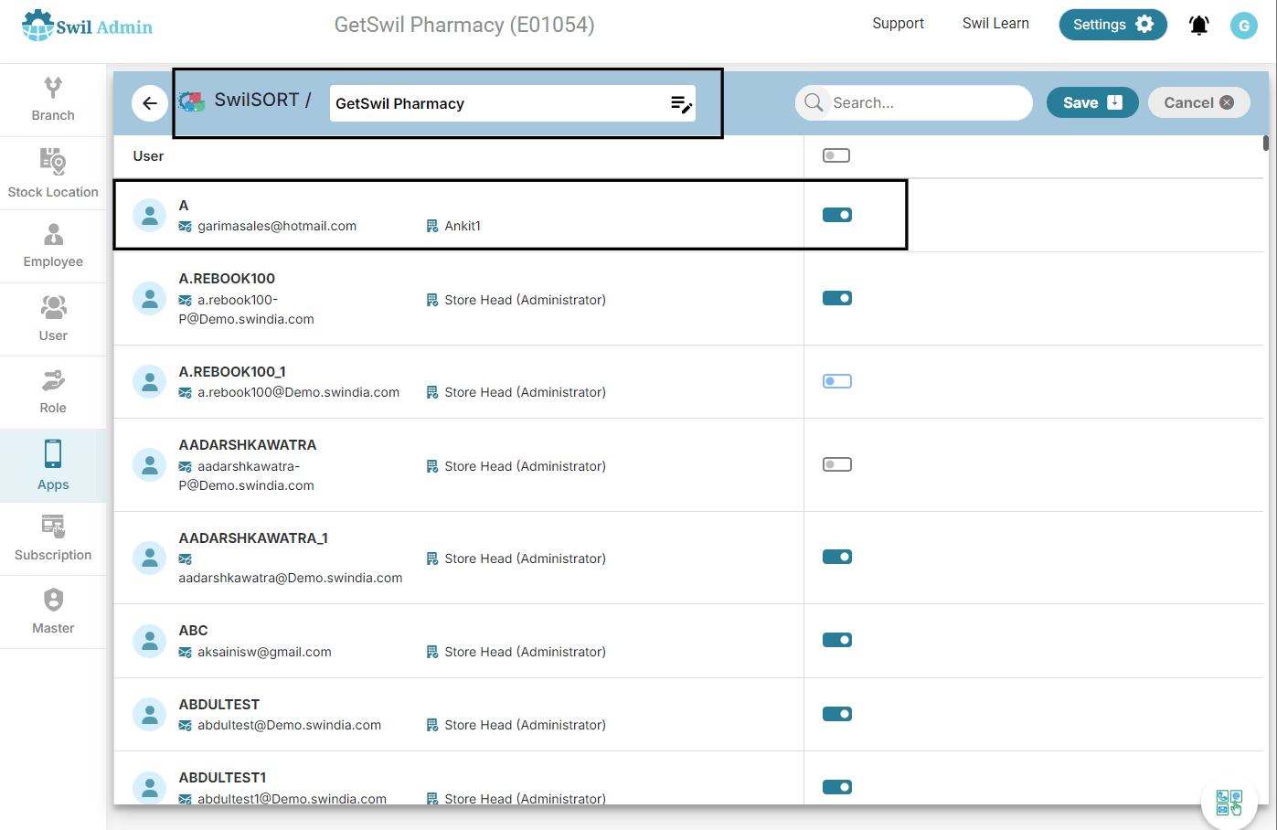The height and width of the screenshot is (830, 1277).
Task: Enable access switch for AADARSHKAWATRA
Action: tap(836, 464)
